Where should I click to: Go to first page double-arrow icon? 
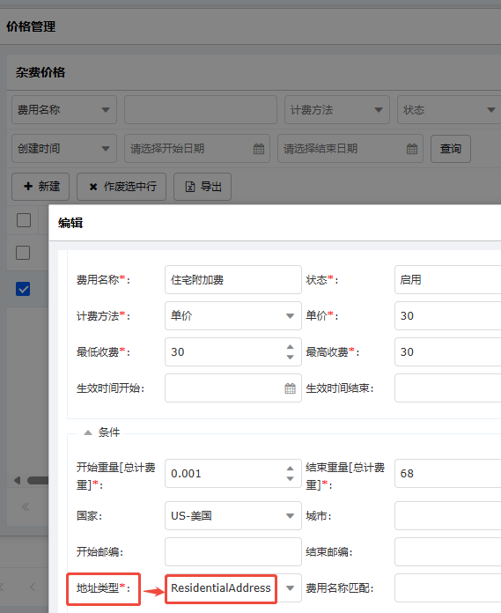26,507
